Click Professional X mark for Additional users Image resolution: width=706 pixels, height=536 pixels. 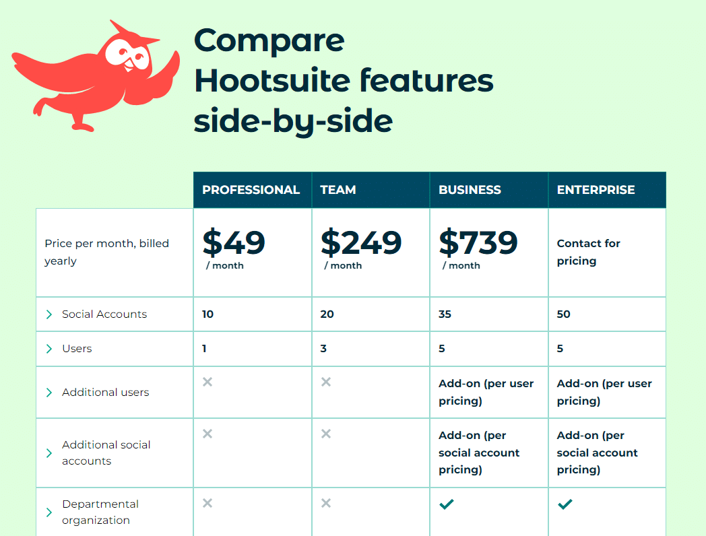(207, 382)
